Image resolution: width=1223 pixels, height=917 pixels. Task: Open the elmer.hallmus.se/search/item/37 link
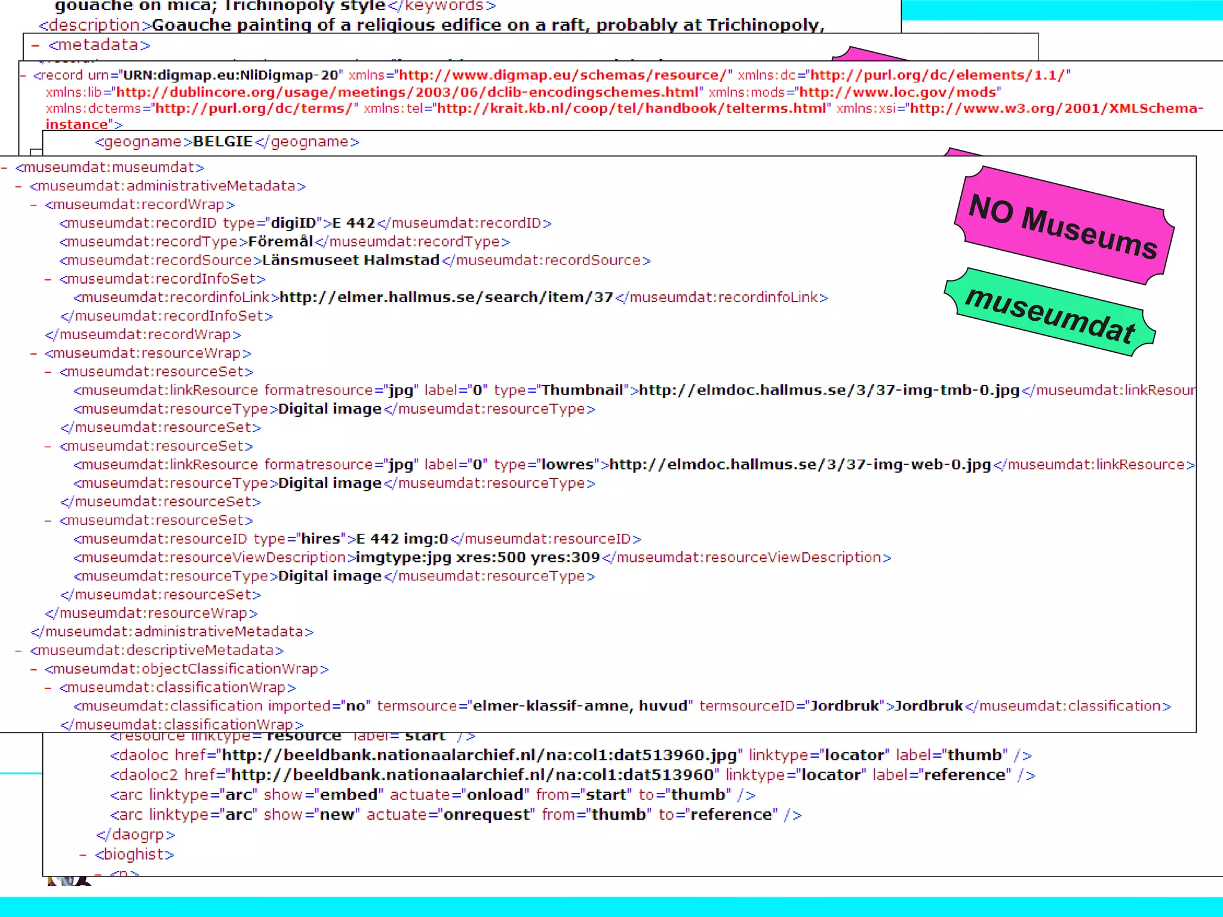[446, 297]
